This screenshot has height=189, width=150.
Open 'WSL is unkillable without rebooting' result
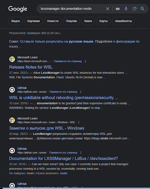tap(63, 98)
